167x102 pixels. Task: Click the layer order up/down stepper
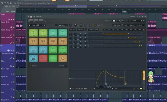pyautogui.click(x=86, y=30)
